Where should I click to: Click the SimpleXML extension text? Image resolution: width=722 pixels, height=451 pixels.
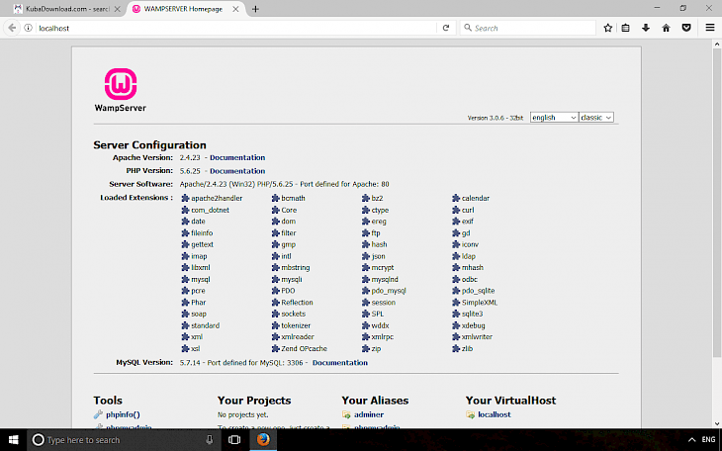[480, 303]
